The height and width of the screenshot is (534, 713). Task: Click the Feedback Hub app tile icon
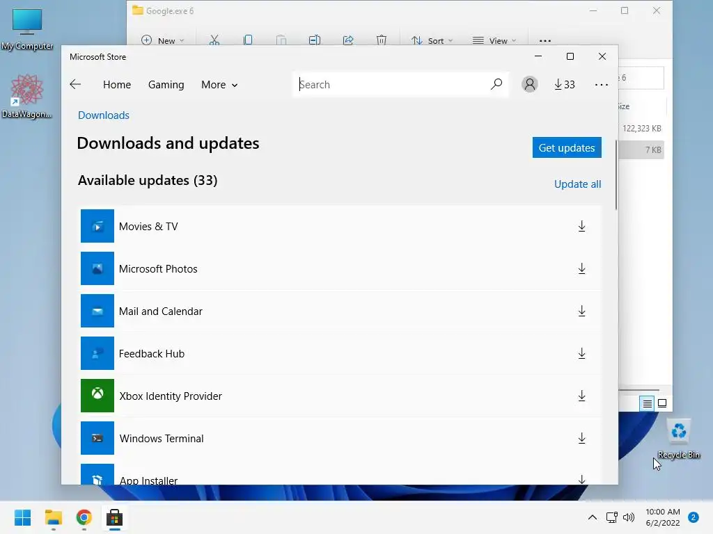pos(97,353)
